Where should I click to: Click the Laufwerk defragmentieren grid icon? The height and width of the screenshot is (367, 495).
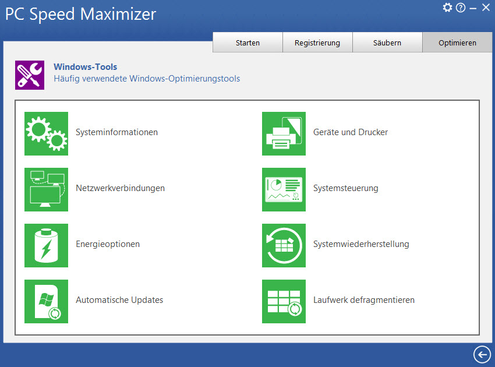tap(284, 301)
